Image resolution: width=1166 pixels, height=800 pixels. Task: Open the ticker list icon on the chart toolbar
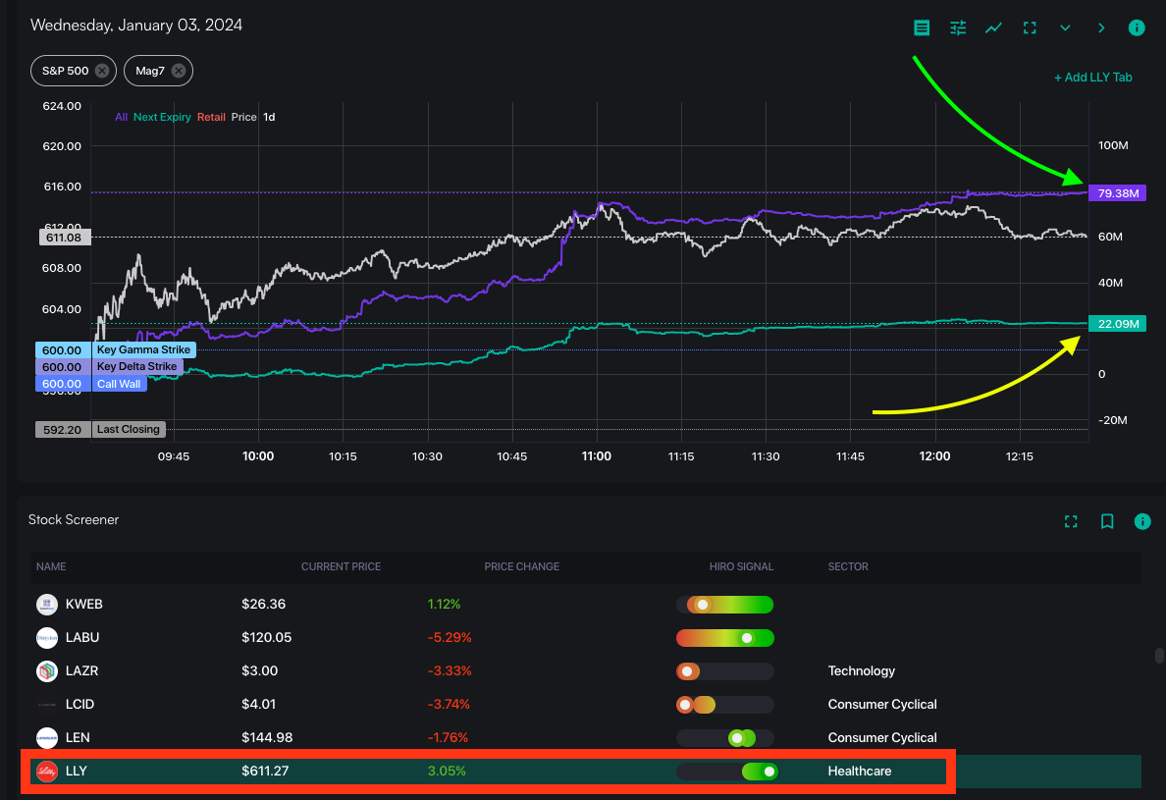(922, 27)
